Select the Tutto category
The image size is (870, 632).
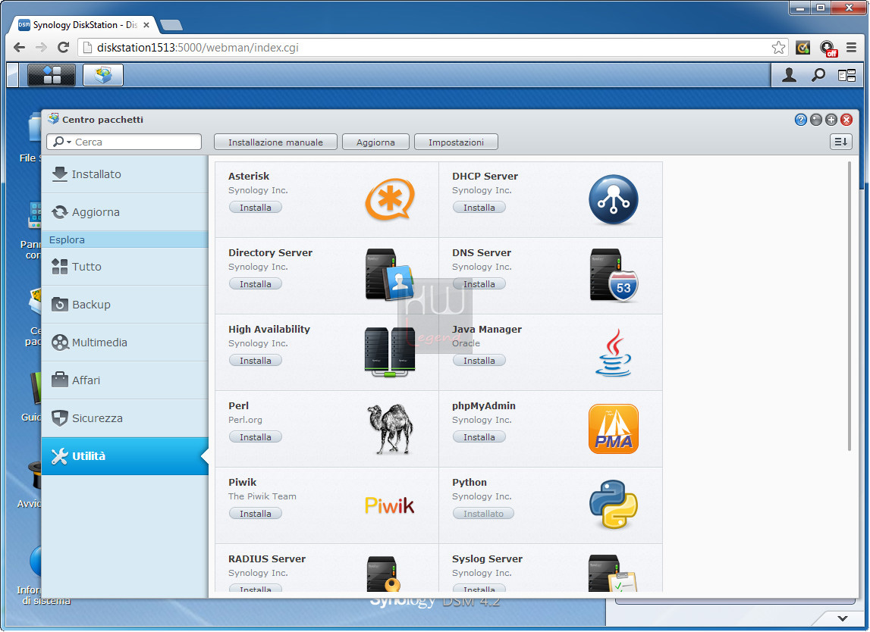click(x=125, y=267)
